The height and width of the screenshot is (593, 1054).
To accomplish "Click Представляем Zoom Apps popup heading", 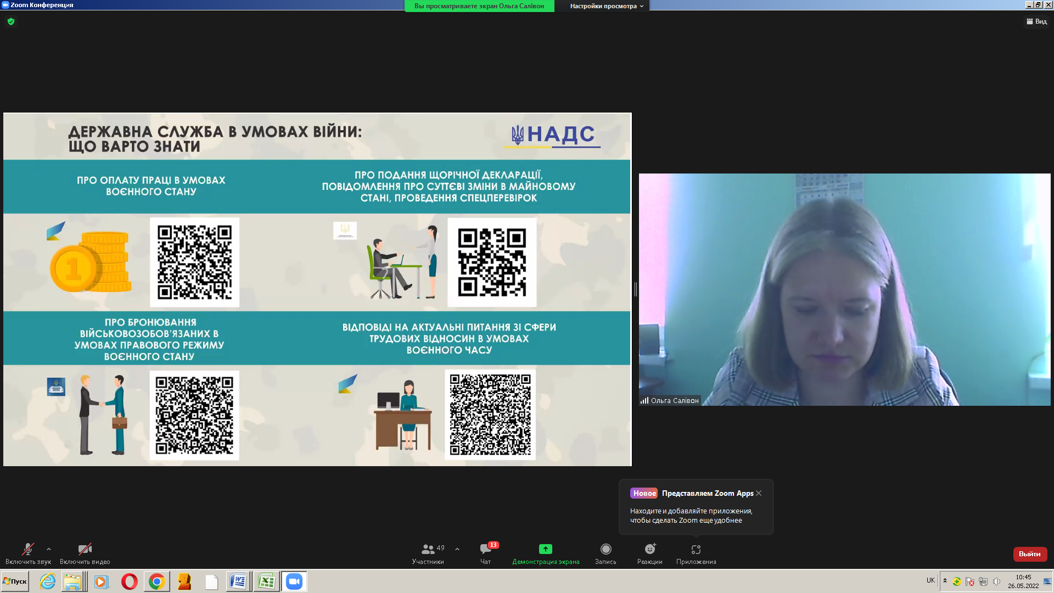I will tap(707, 493).
